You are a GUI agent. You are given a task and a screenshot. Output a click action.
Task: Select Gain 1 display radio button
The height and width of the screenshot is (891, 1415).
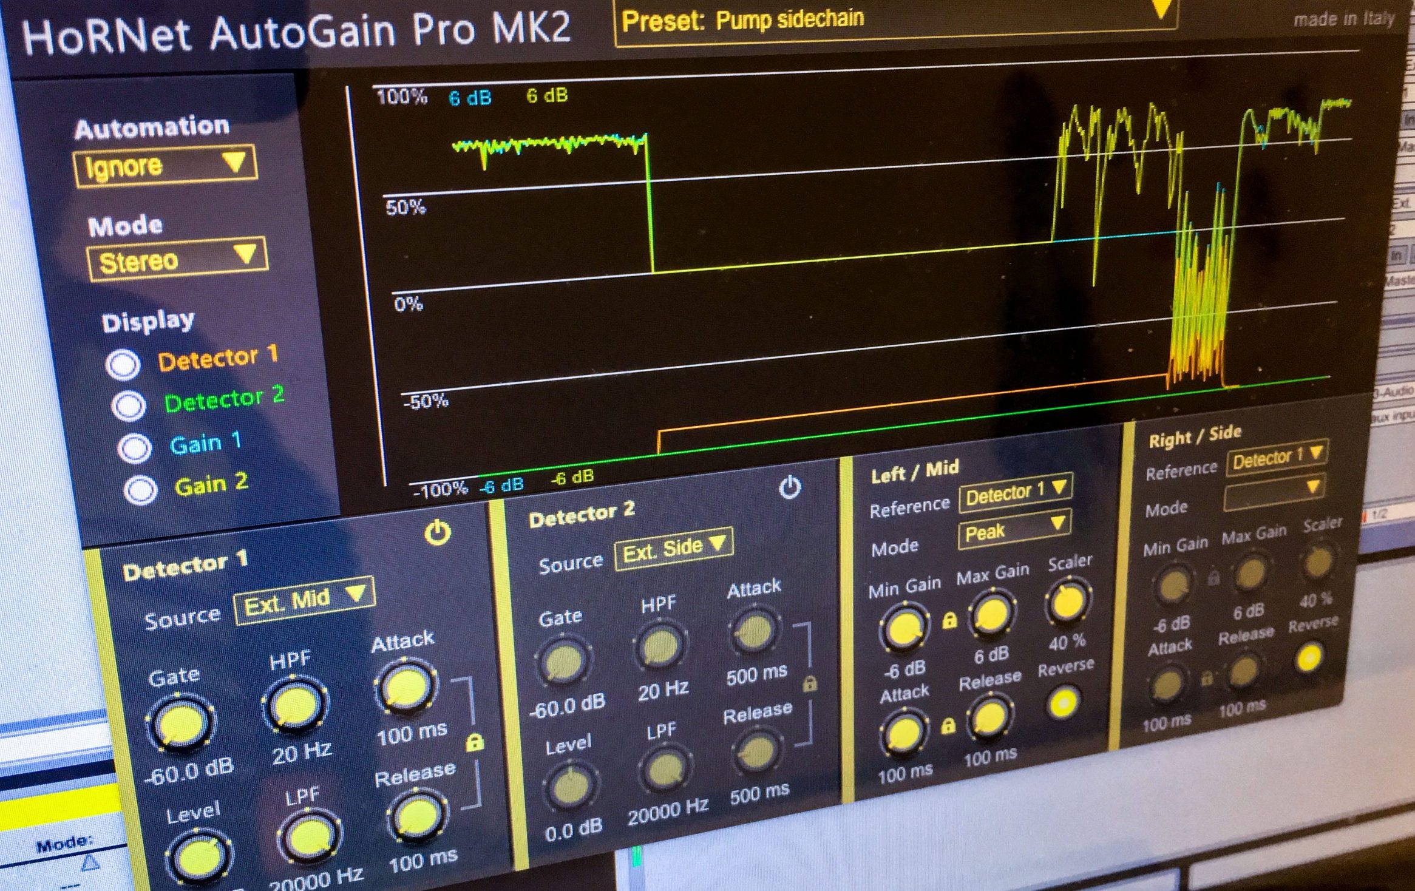click(134, 448)
